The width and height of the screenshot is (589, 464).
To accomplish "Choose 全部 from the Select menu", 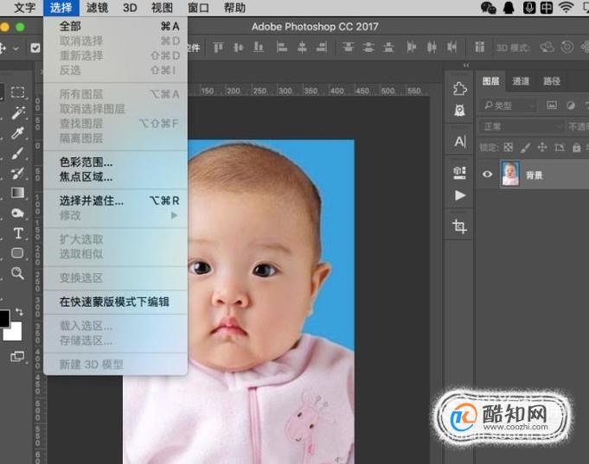I will [115, 26].
